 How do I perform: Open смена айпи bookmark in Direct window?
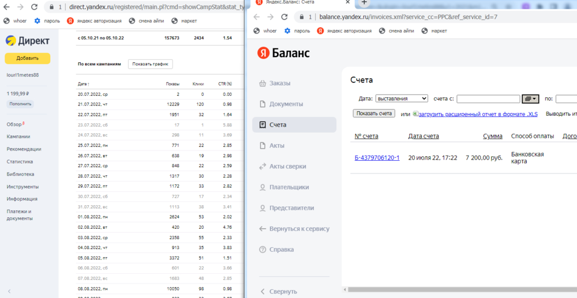(147, 21)
